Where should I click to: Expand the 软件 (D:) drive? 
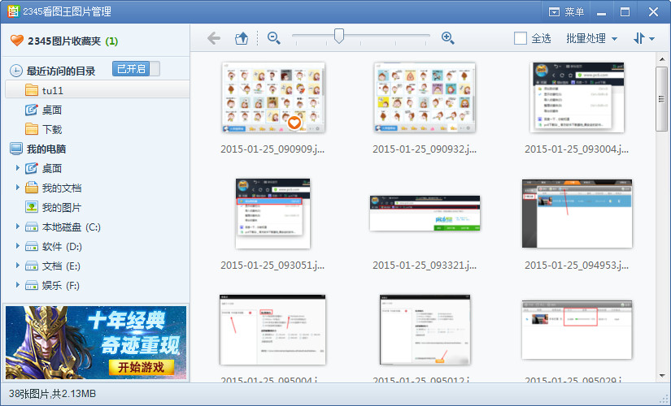point(18,246)
